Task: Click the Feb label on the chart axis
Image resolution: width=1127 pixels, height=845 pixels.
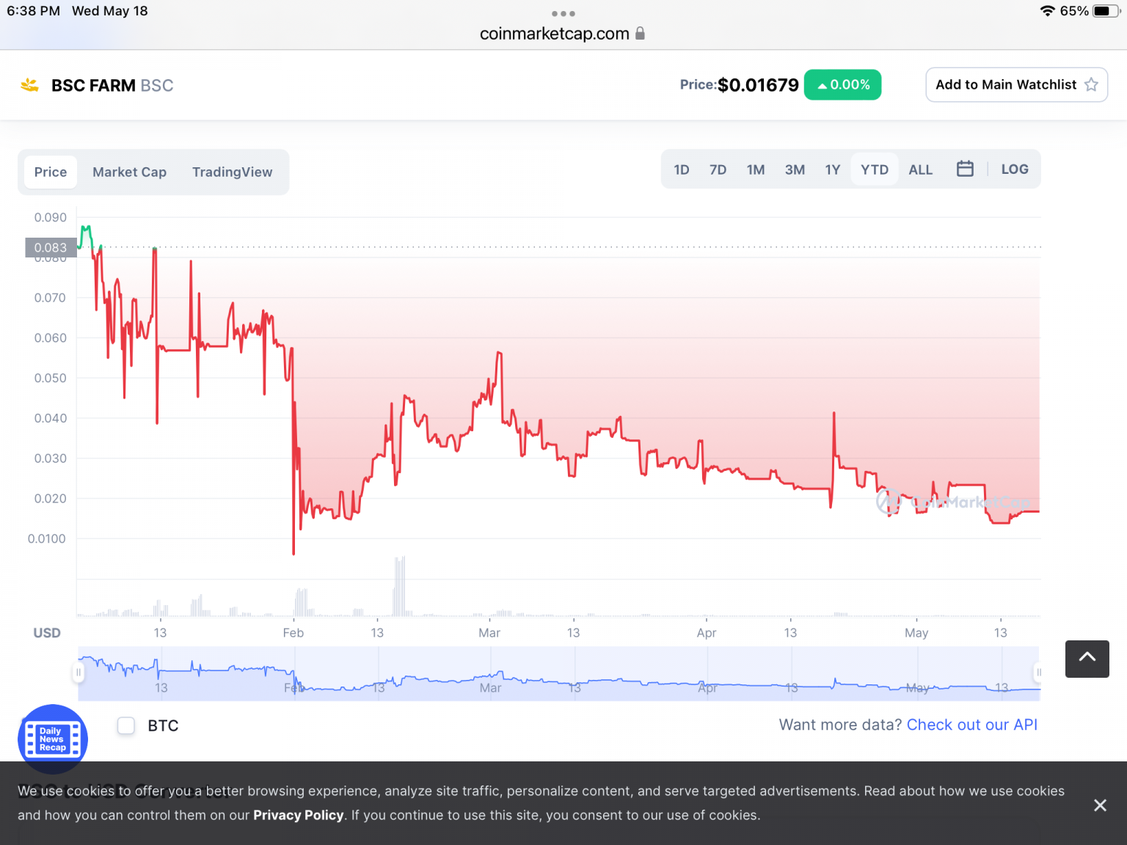Action: pyautogui.click(x=293, y=632)
